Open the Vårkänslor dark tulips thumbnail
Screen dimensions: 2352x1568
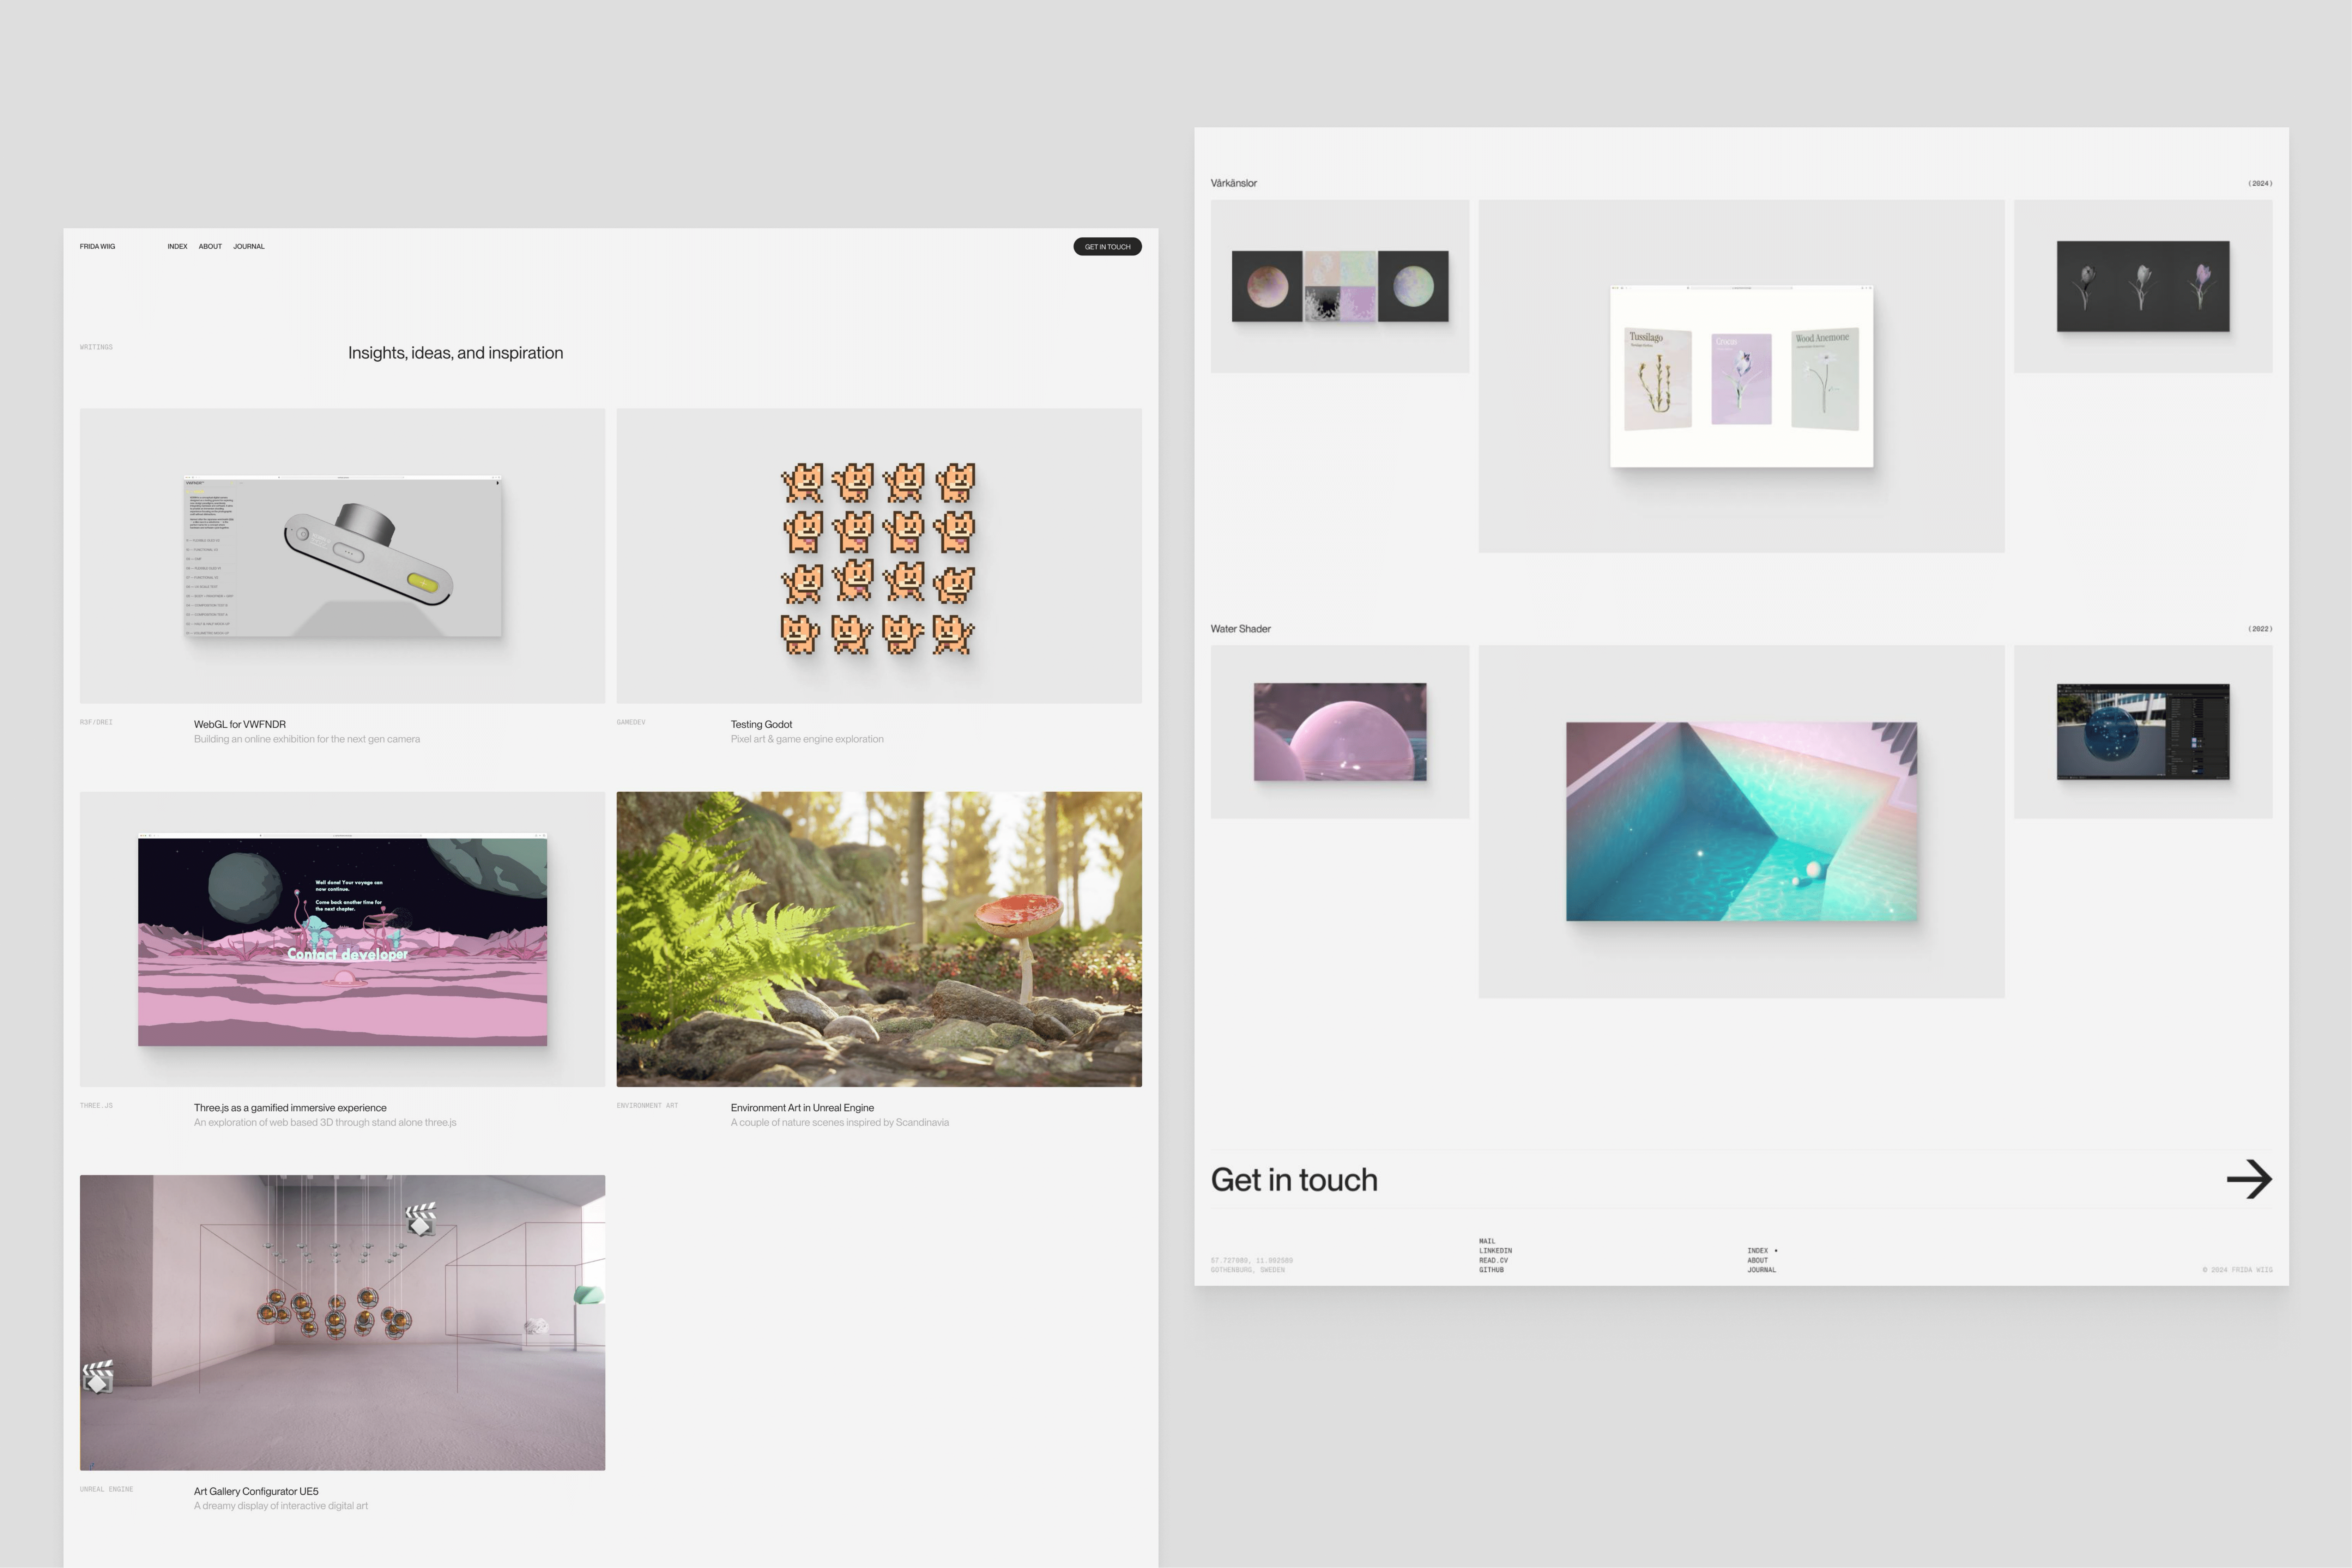[x=2143, y=286]
